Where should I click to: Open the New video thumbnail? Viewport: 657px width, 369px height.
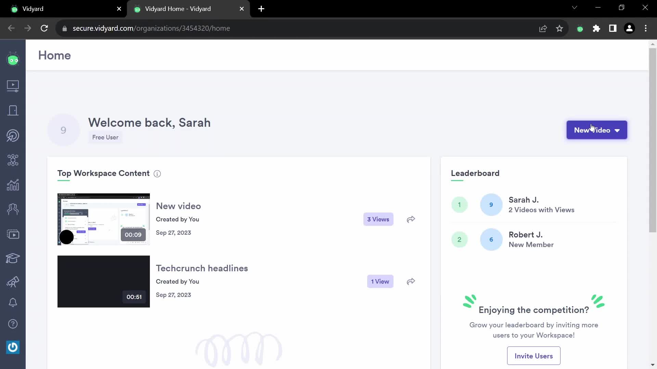coord(104,219)
